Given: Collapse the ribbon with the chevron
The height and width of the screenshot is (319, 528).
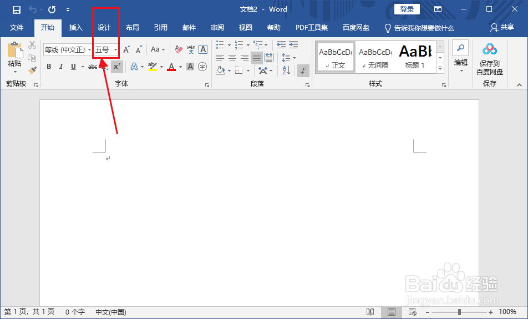Looking at the screenshot, I should pos(519,85).
